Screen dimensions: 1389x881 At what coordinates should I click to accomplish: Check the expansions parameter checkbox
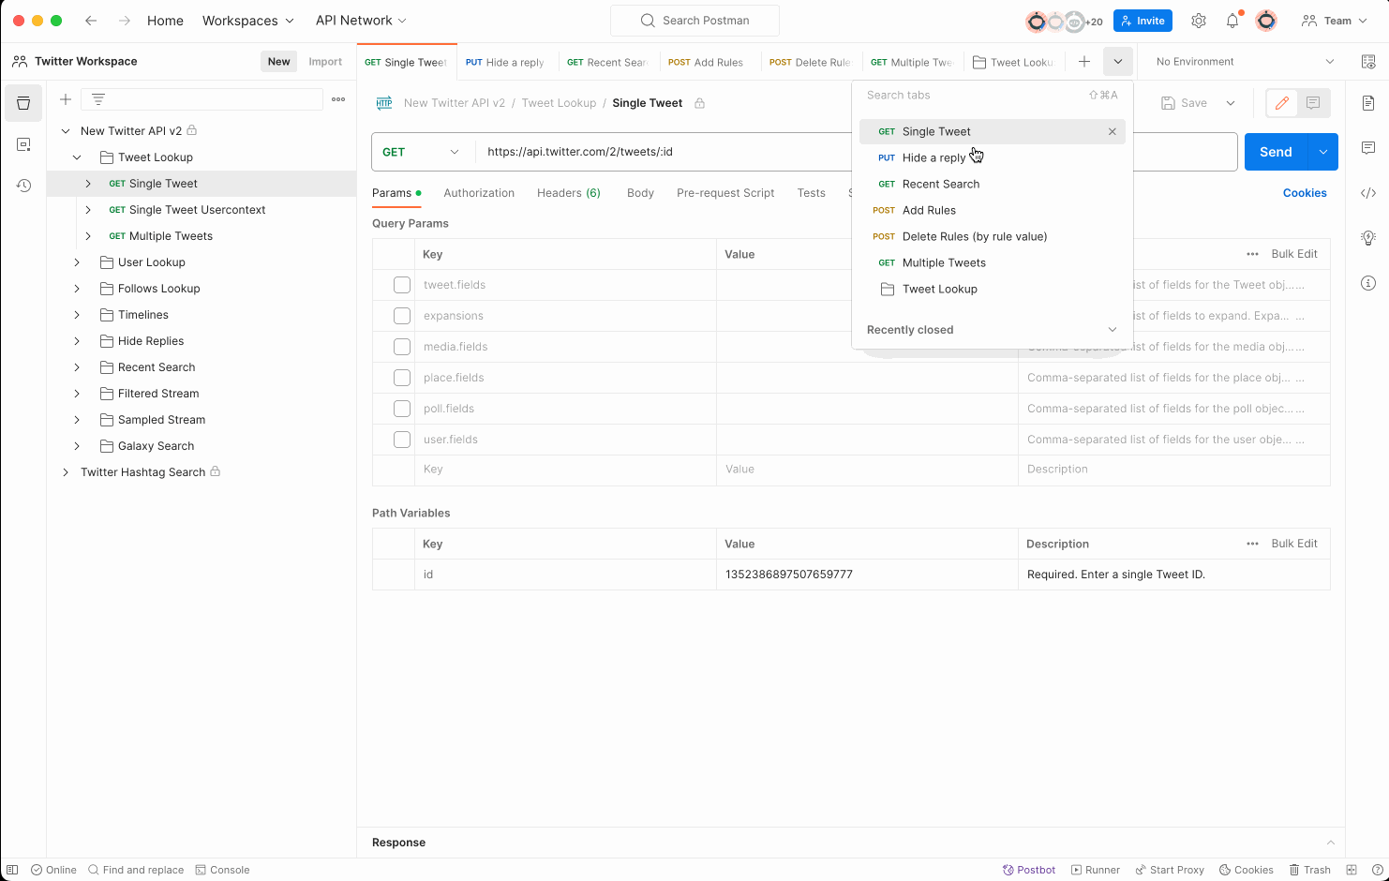[402, 316]
